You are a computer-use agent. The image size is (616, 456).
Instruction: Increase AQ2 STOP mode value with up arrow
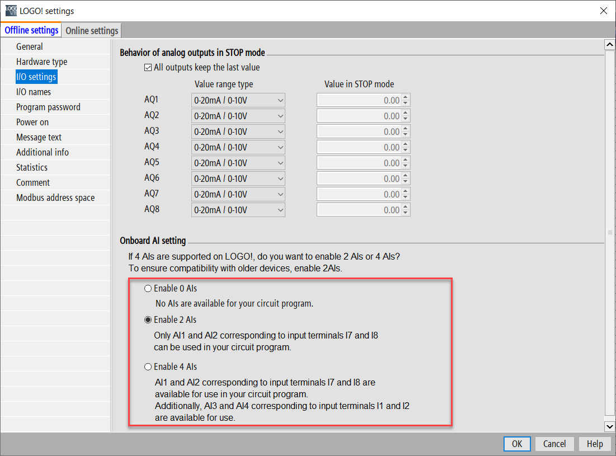point(406,112)
